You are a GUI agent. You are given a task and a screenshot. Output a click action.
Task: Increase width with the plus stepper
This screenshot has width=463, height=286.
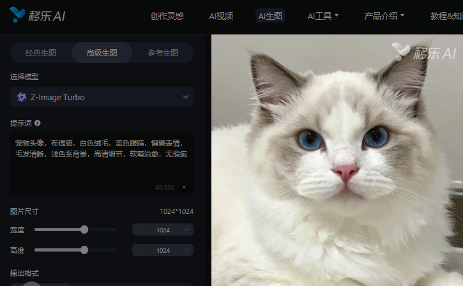tap(186, 230)
